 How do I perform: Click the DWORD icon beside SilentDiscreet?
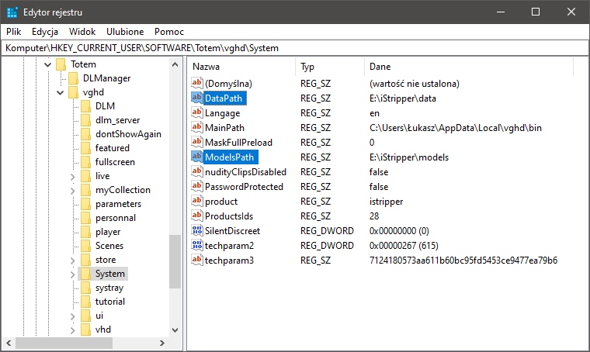196,231
